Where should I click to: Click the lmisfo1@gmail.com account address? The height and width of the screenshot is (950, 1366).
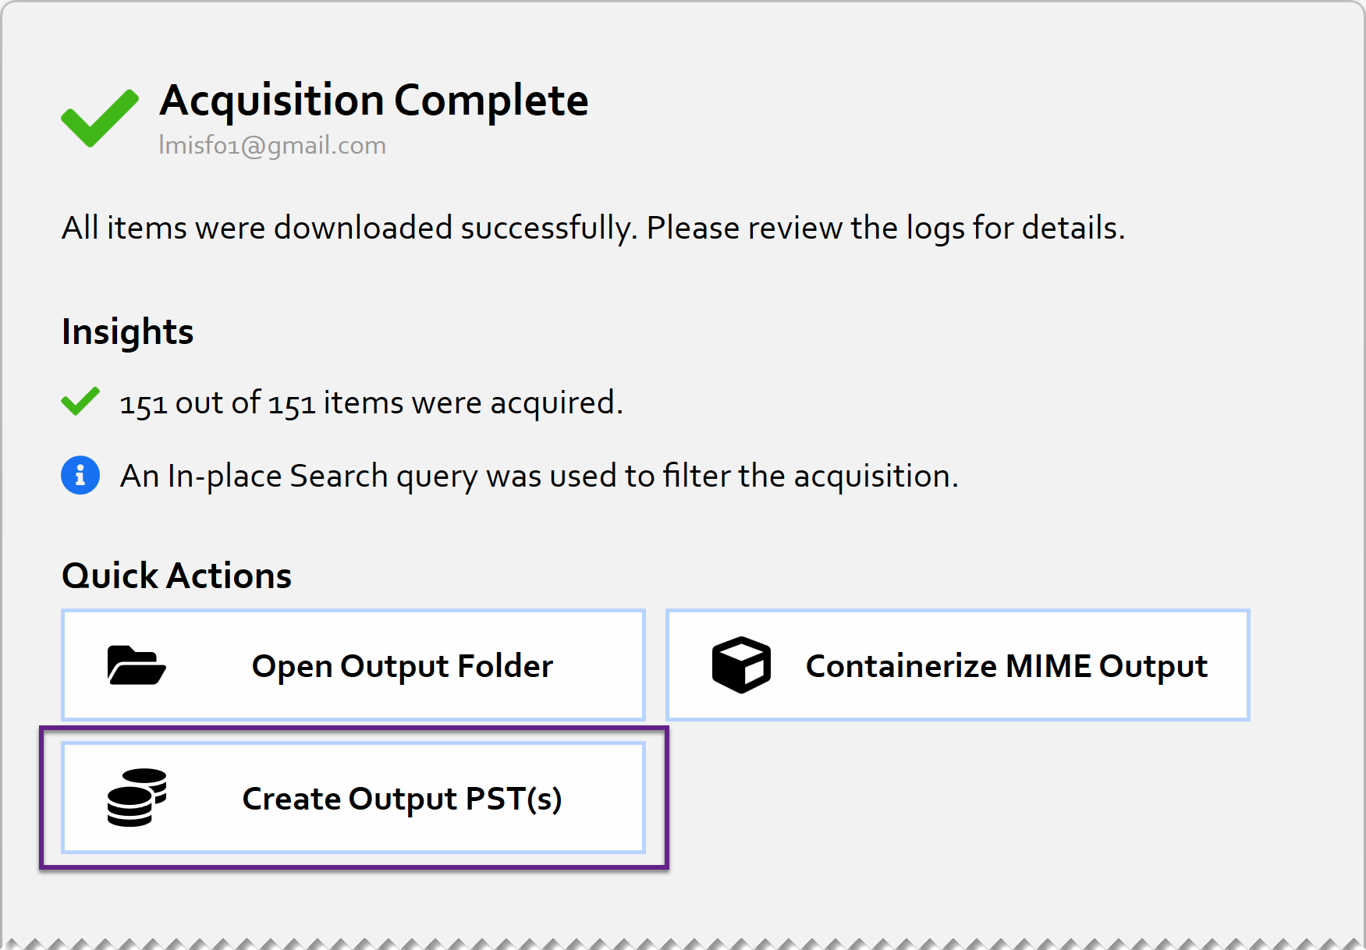[x=272, y=146]
